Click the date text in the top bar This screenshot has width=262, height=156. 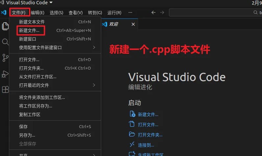[x=257, y=3]
